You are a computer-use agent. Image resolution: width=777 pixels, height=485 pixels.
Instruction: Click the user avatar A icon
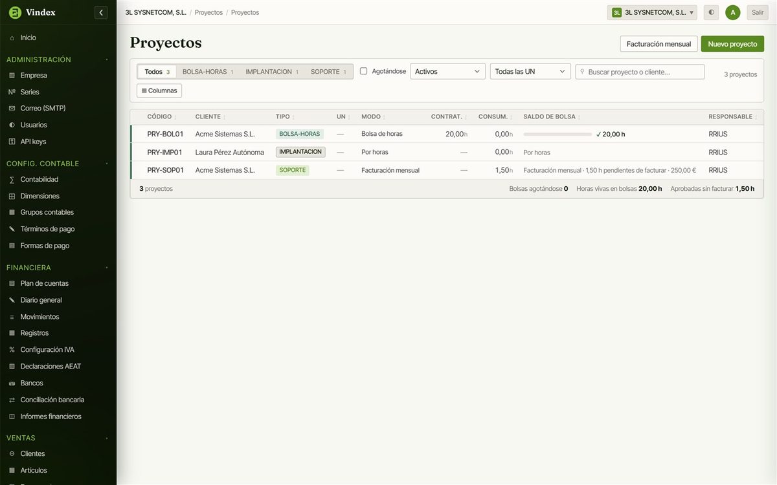pyautogui.click(x=733, y=12)
